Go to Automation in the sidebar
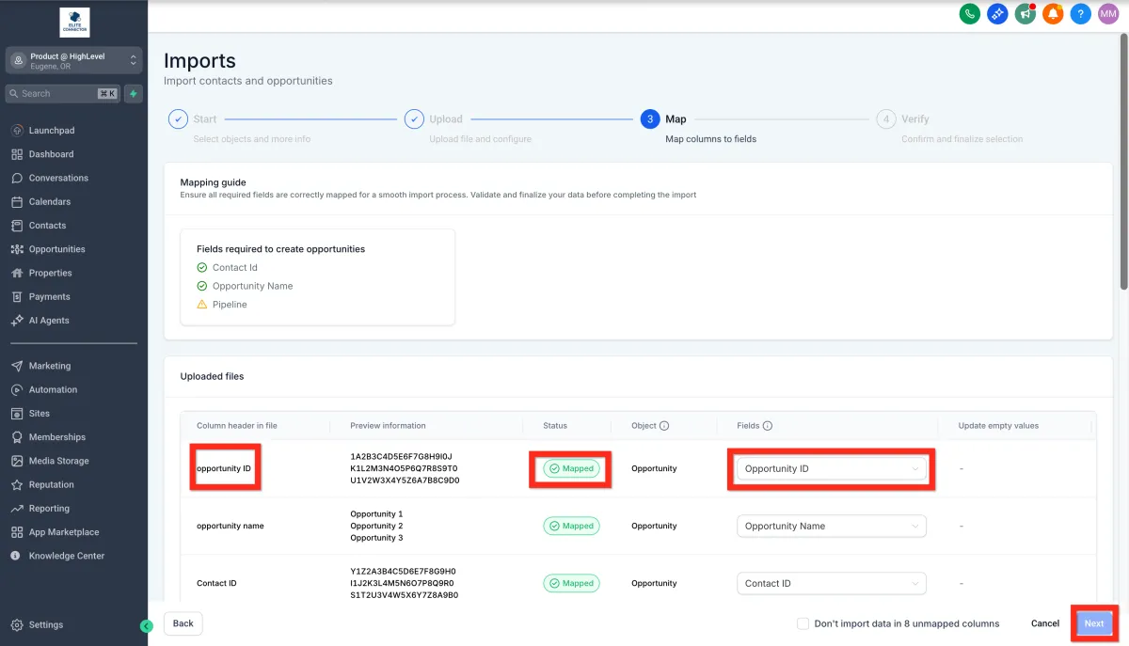The image size is (1129, 646). pos(53,389)
